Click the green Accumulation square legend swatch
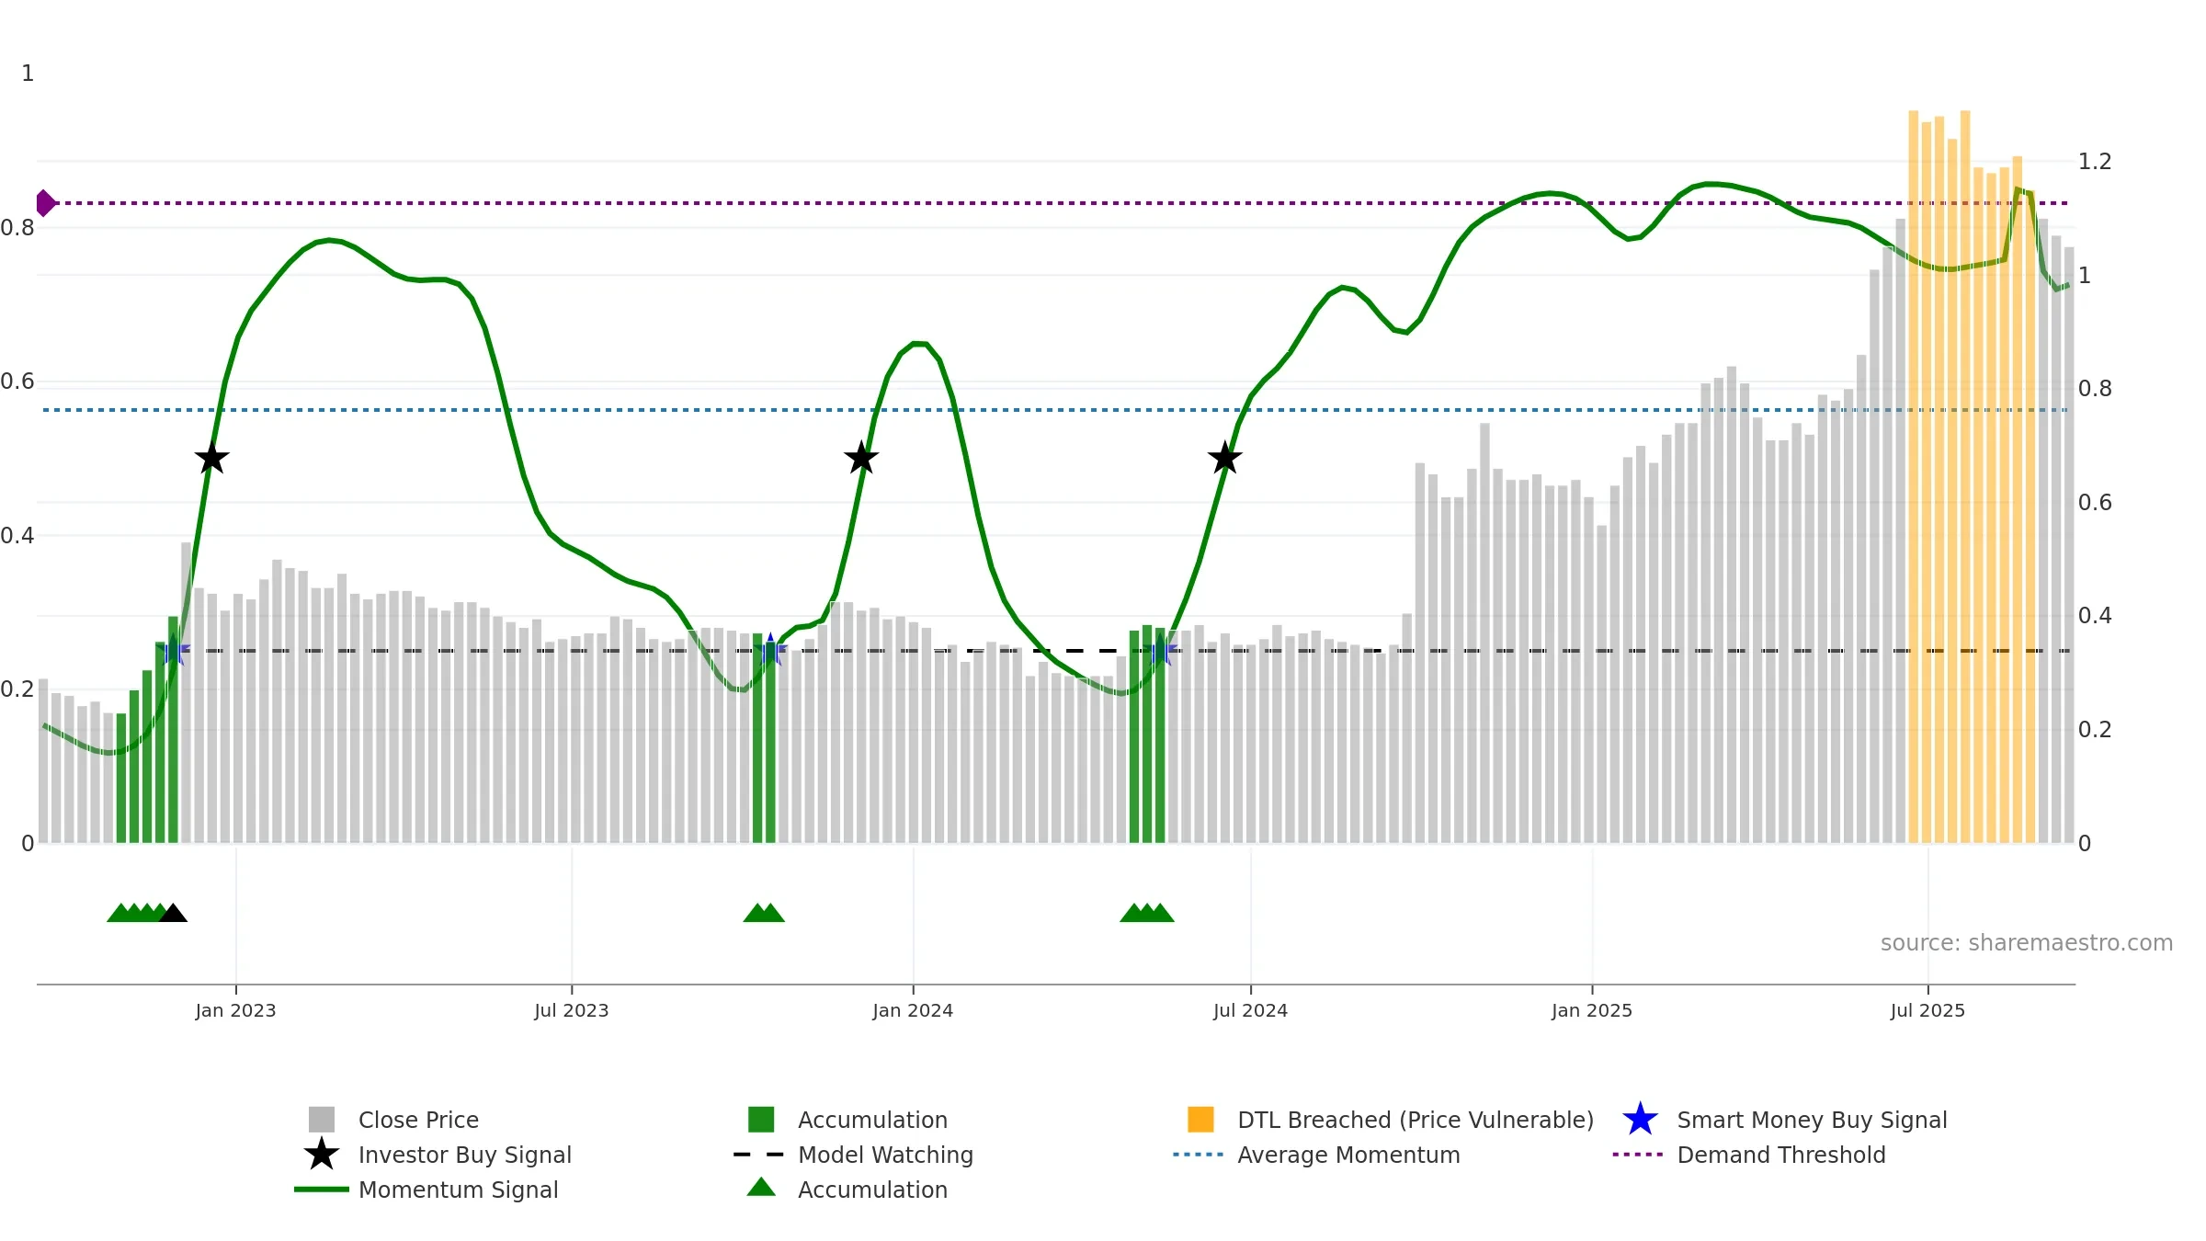 point(761,1120)
